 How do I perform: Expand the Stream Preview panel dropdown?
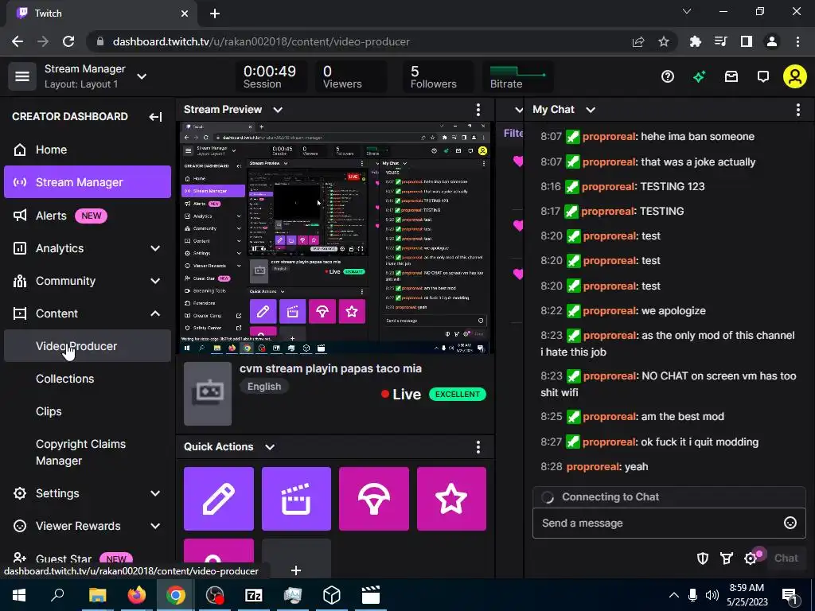tap(278, 110)
